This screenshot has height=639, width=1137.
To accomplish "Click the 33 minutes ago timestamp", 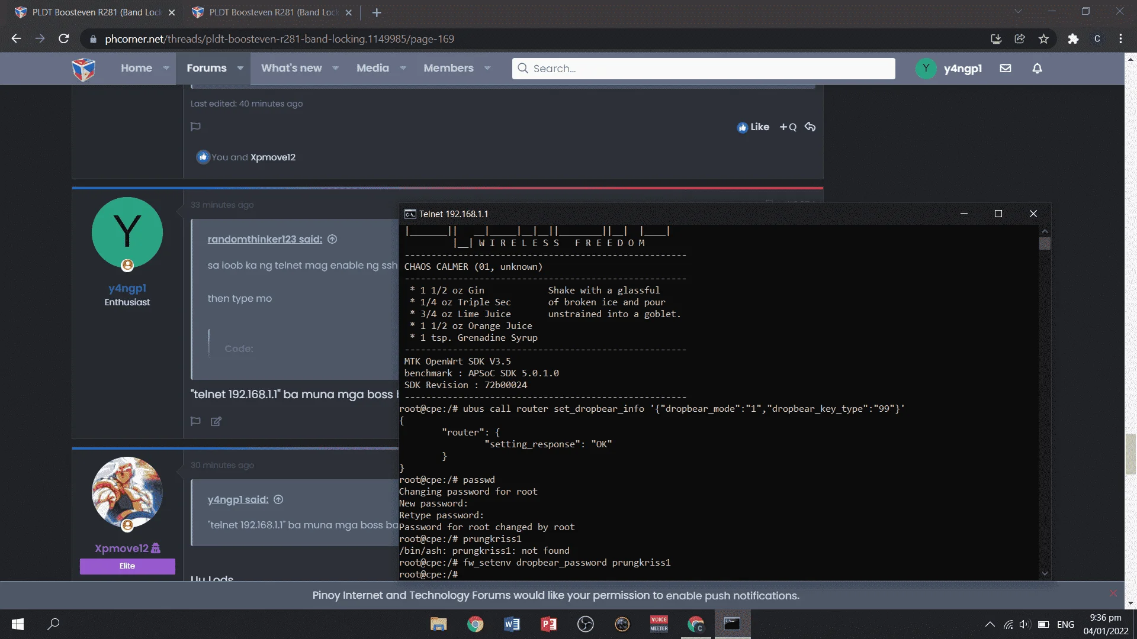I will [222, 205].
